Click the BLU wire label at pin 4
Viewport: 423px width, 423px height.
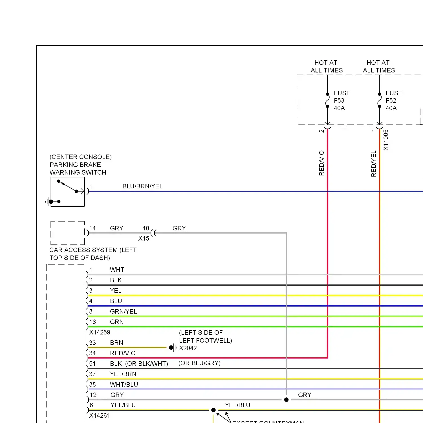(116, 301)
